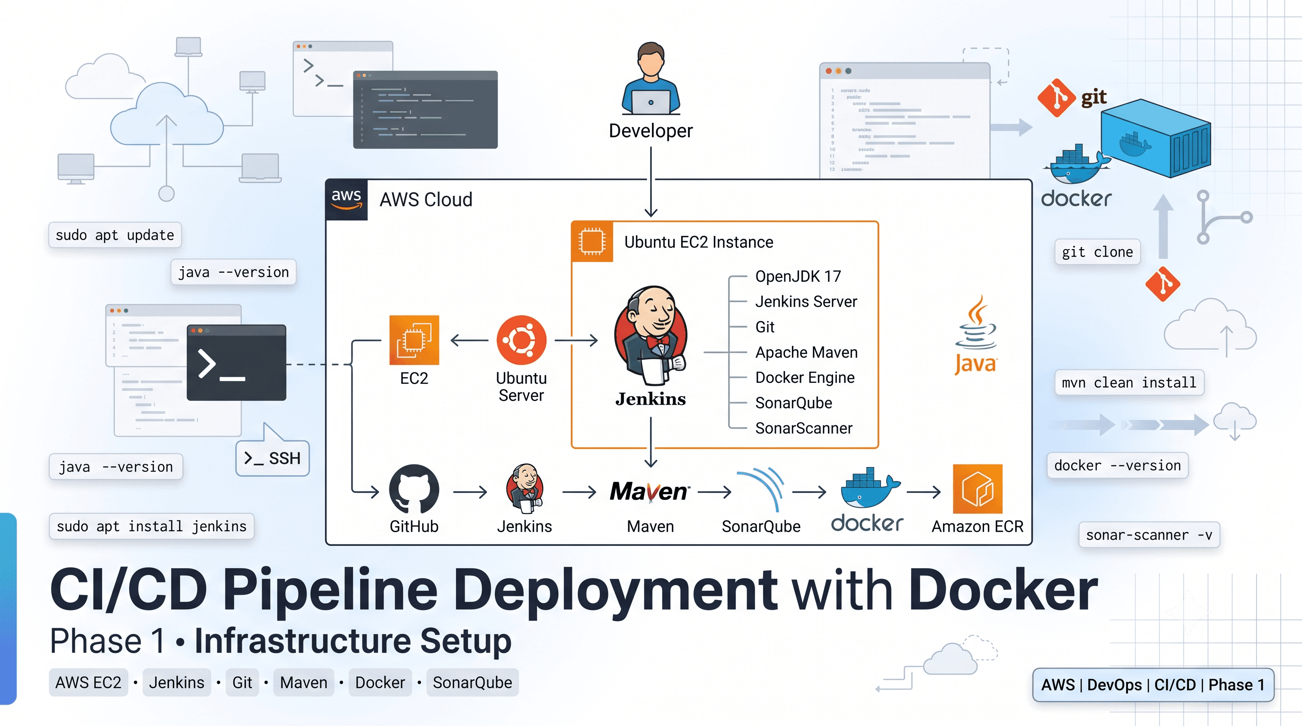Select the Docker tag in the bottom row
This screenshot has height=726, width=1302.
[x=380, y=683]
